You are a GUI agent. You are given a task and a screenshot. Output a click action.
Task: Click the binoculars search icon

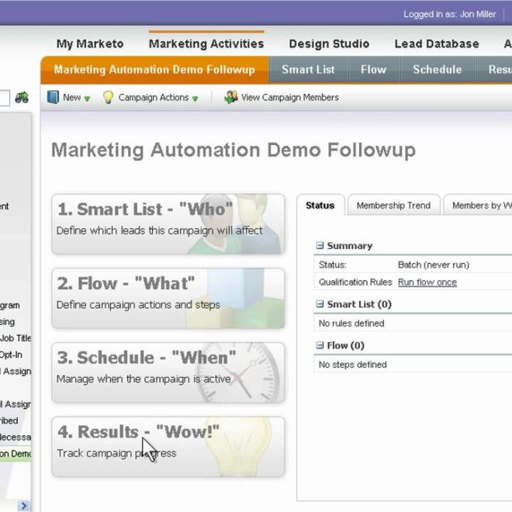22,97
